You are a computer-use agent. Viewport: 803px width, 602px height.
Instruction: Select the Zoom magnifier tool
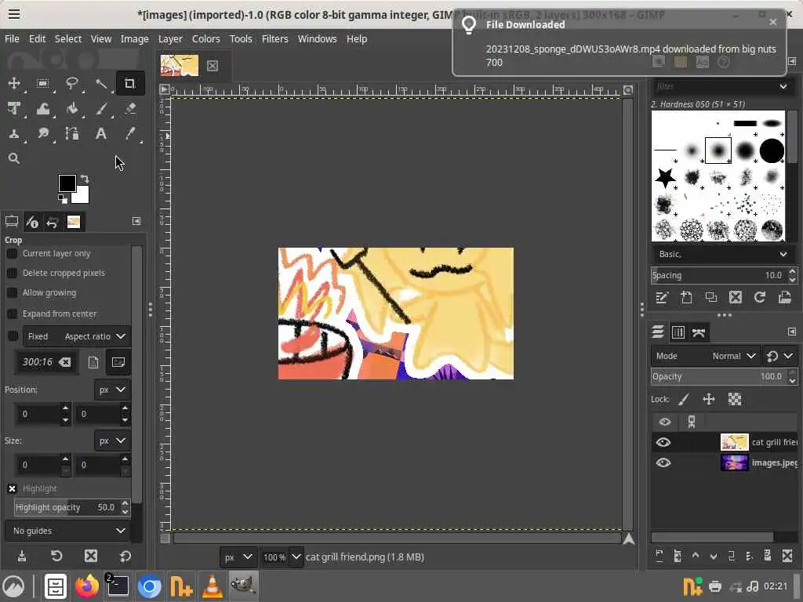point(14,158)
